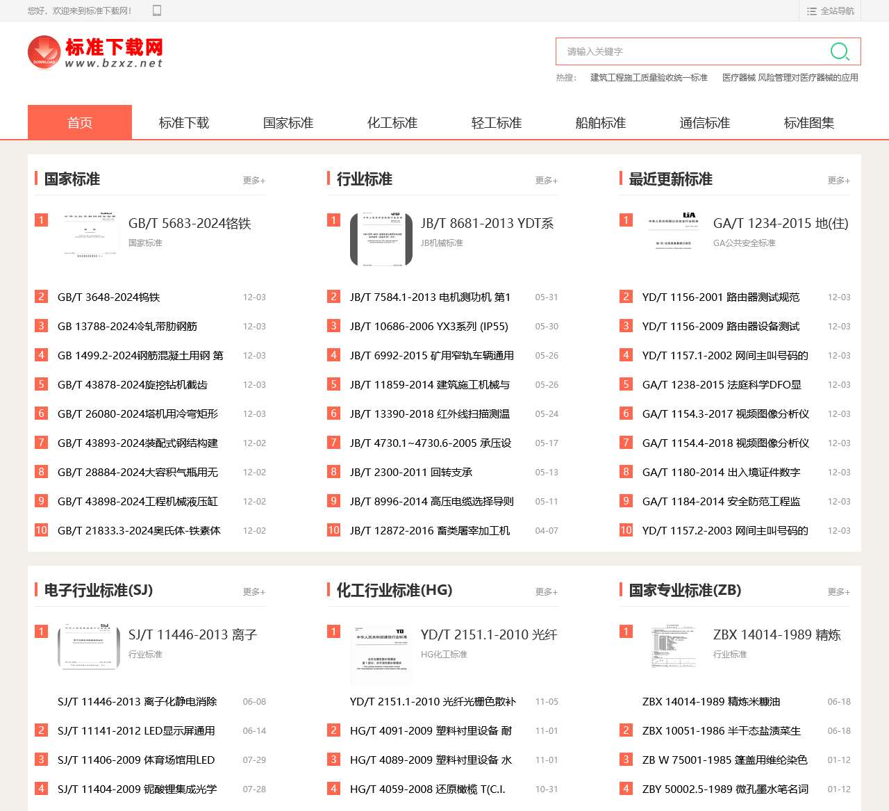Screen dimensions: 889x811
Task: Open featured title GA/T 1234-2015 地(住)
Action: coord(781,223)
